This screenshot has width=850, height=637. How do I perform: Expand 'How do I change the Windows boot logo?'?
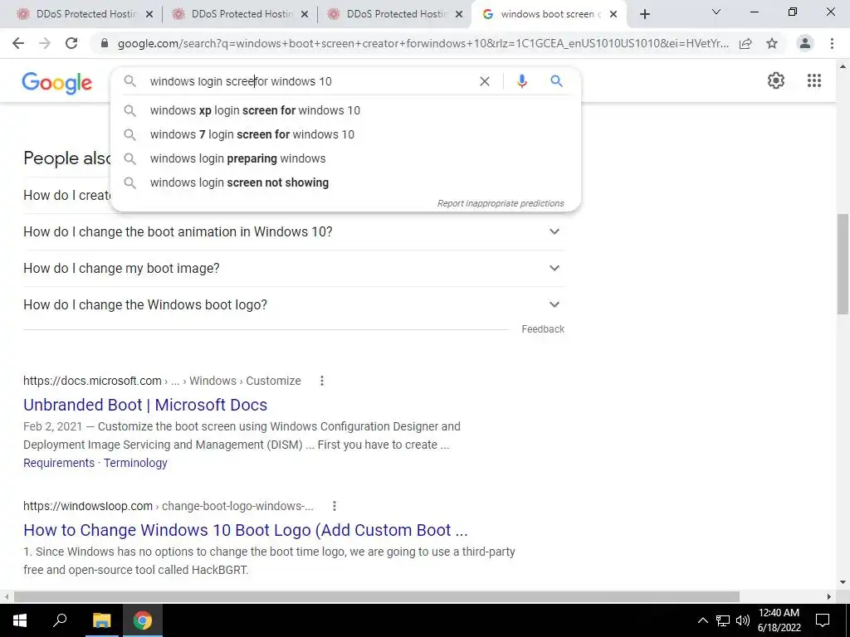click(294, 304)
